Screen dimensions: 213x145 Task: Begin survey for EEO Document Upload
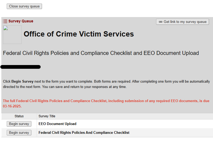pyautogui.click(x=19, y=124)
